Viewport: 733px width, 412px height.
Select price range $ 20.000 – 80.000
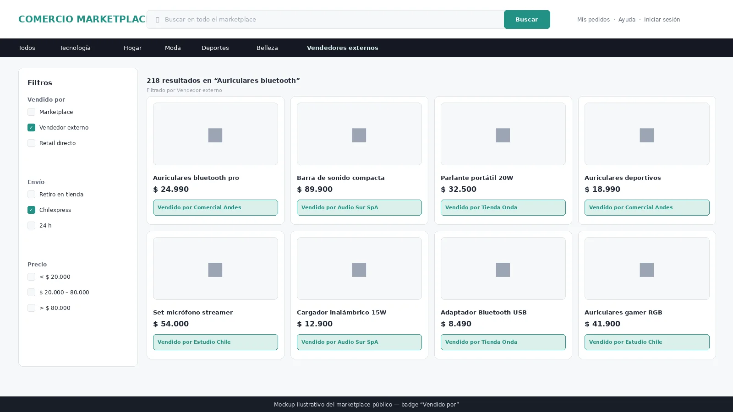(31, 293)
